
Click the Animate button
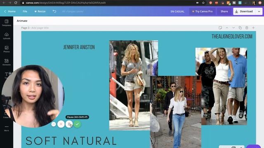point(22,21)
